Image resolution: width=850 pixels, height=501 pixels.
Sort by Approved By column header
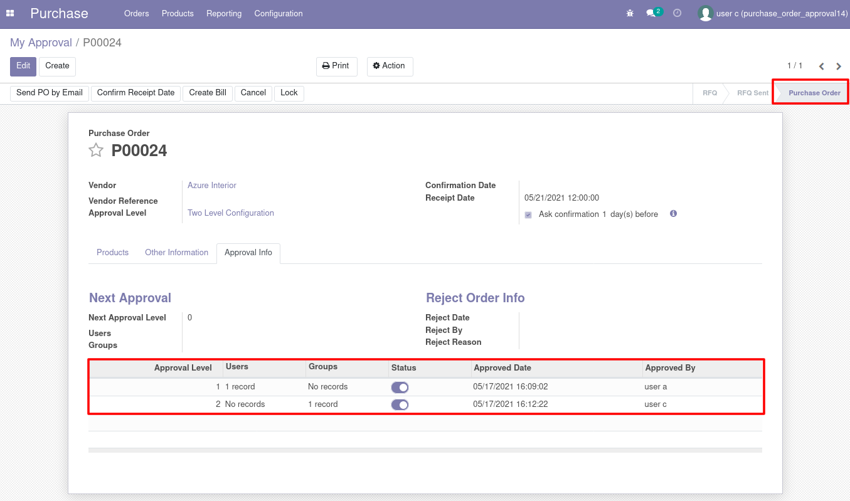click(x=703, y=368)
